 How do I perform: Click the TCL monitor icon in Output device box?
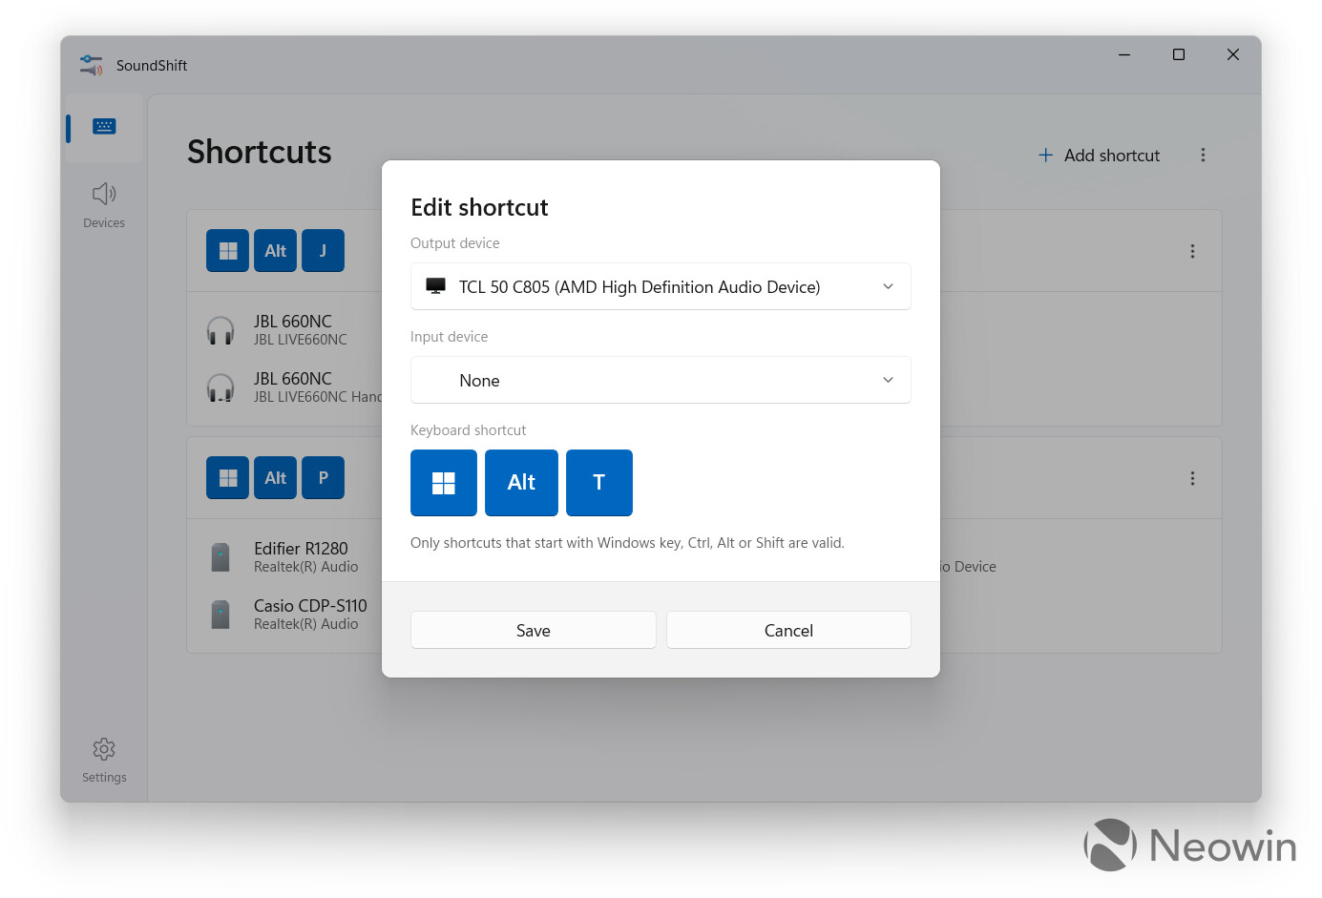coord(436,286)
